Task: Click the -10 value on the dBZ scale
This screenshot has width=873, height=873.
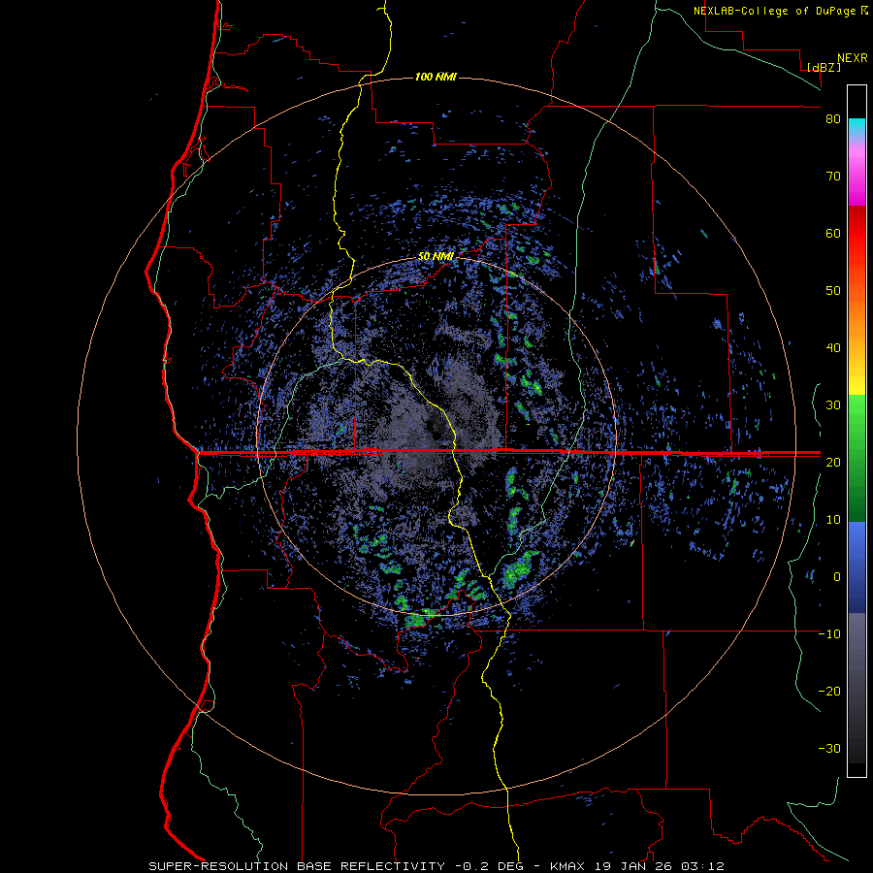Action: [829, 634]
